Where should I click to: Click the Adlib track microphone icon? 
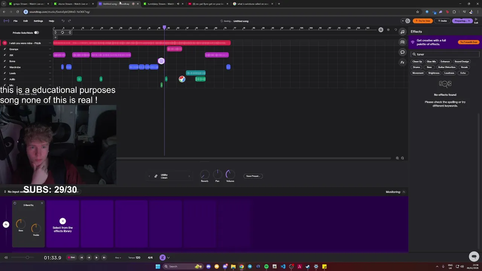[5, 79]
